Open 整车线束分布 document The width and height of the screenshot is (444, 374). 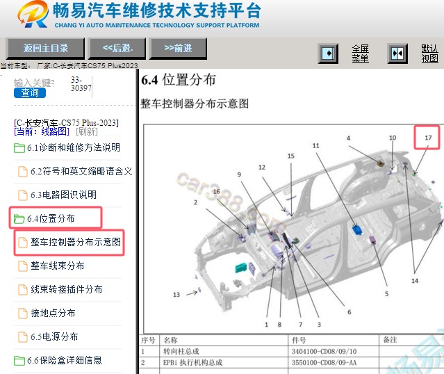coord(57,266)
